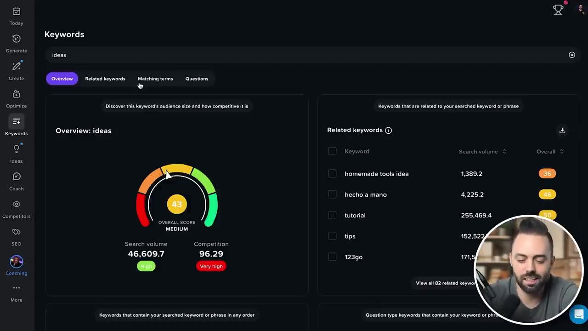Open the Coaching avatar icon
Screen dimensions: 588x331
[16, 262]
